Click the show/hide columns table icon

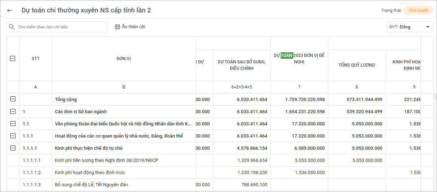[x=117, y=27]
